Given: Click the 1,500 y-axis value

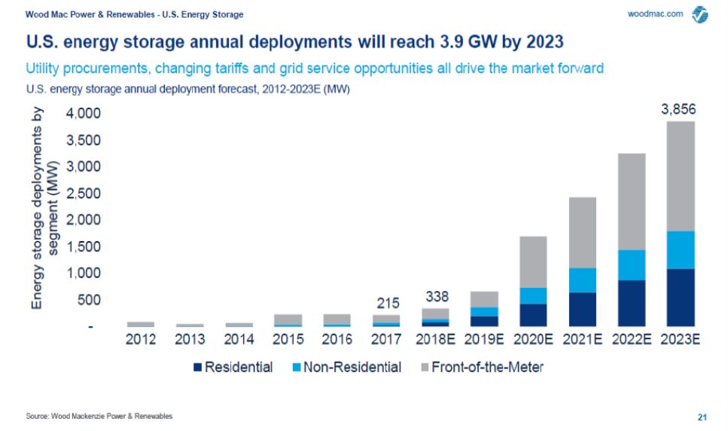Looking at the screenshot, I should click(84, 246).
